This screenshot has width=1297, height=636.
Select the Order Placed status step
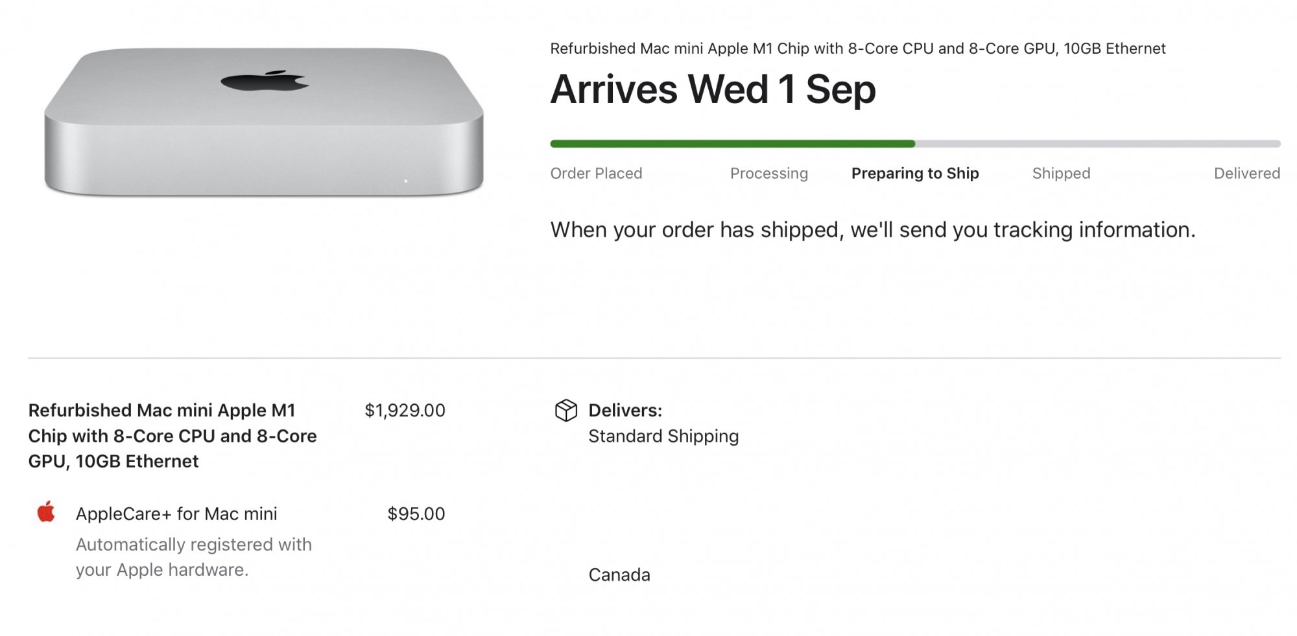pos(596,174)
